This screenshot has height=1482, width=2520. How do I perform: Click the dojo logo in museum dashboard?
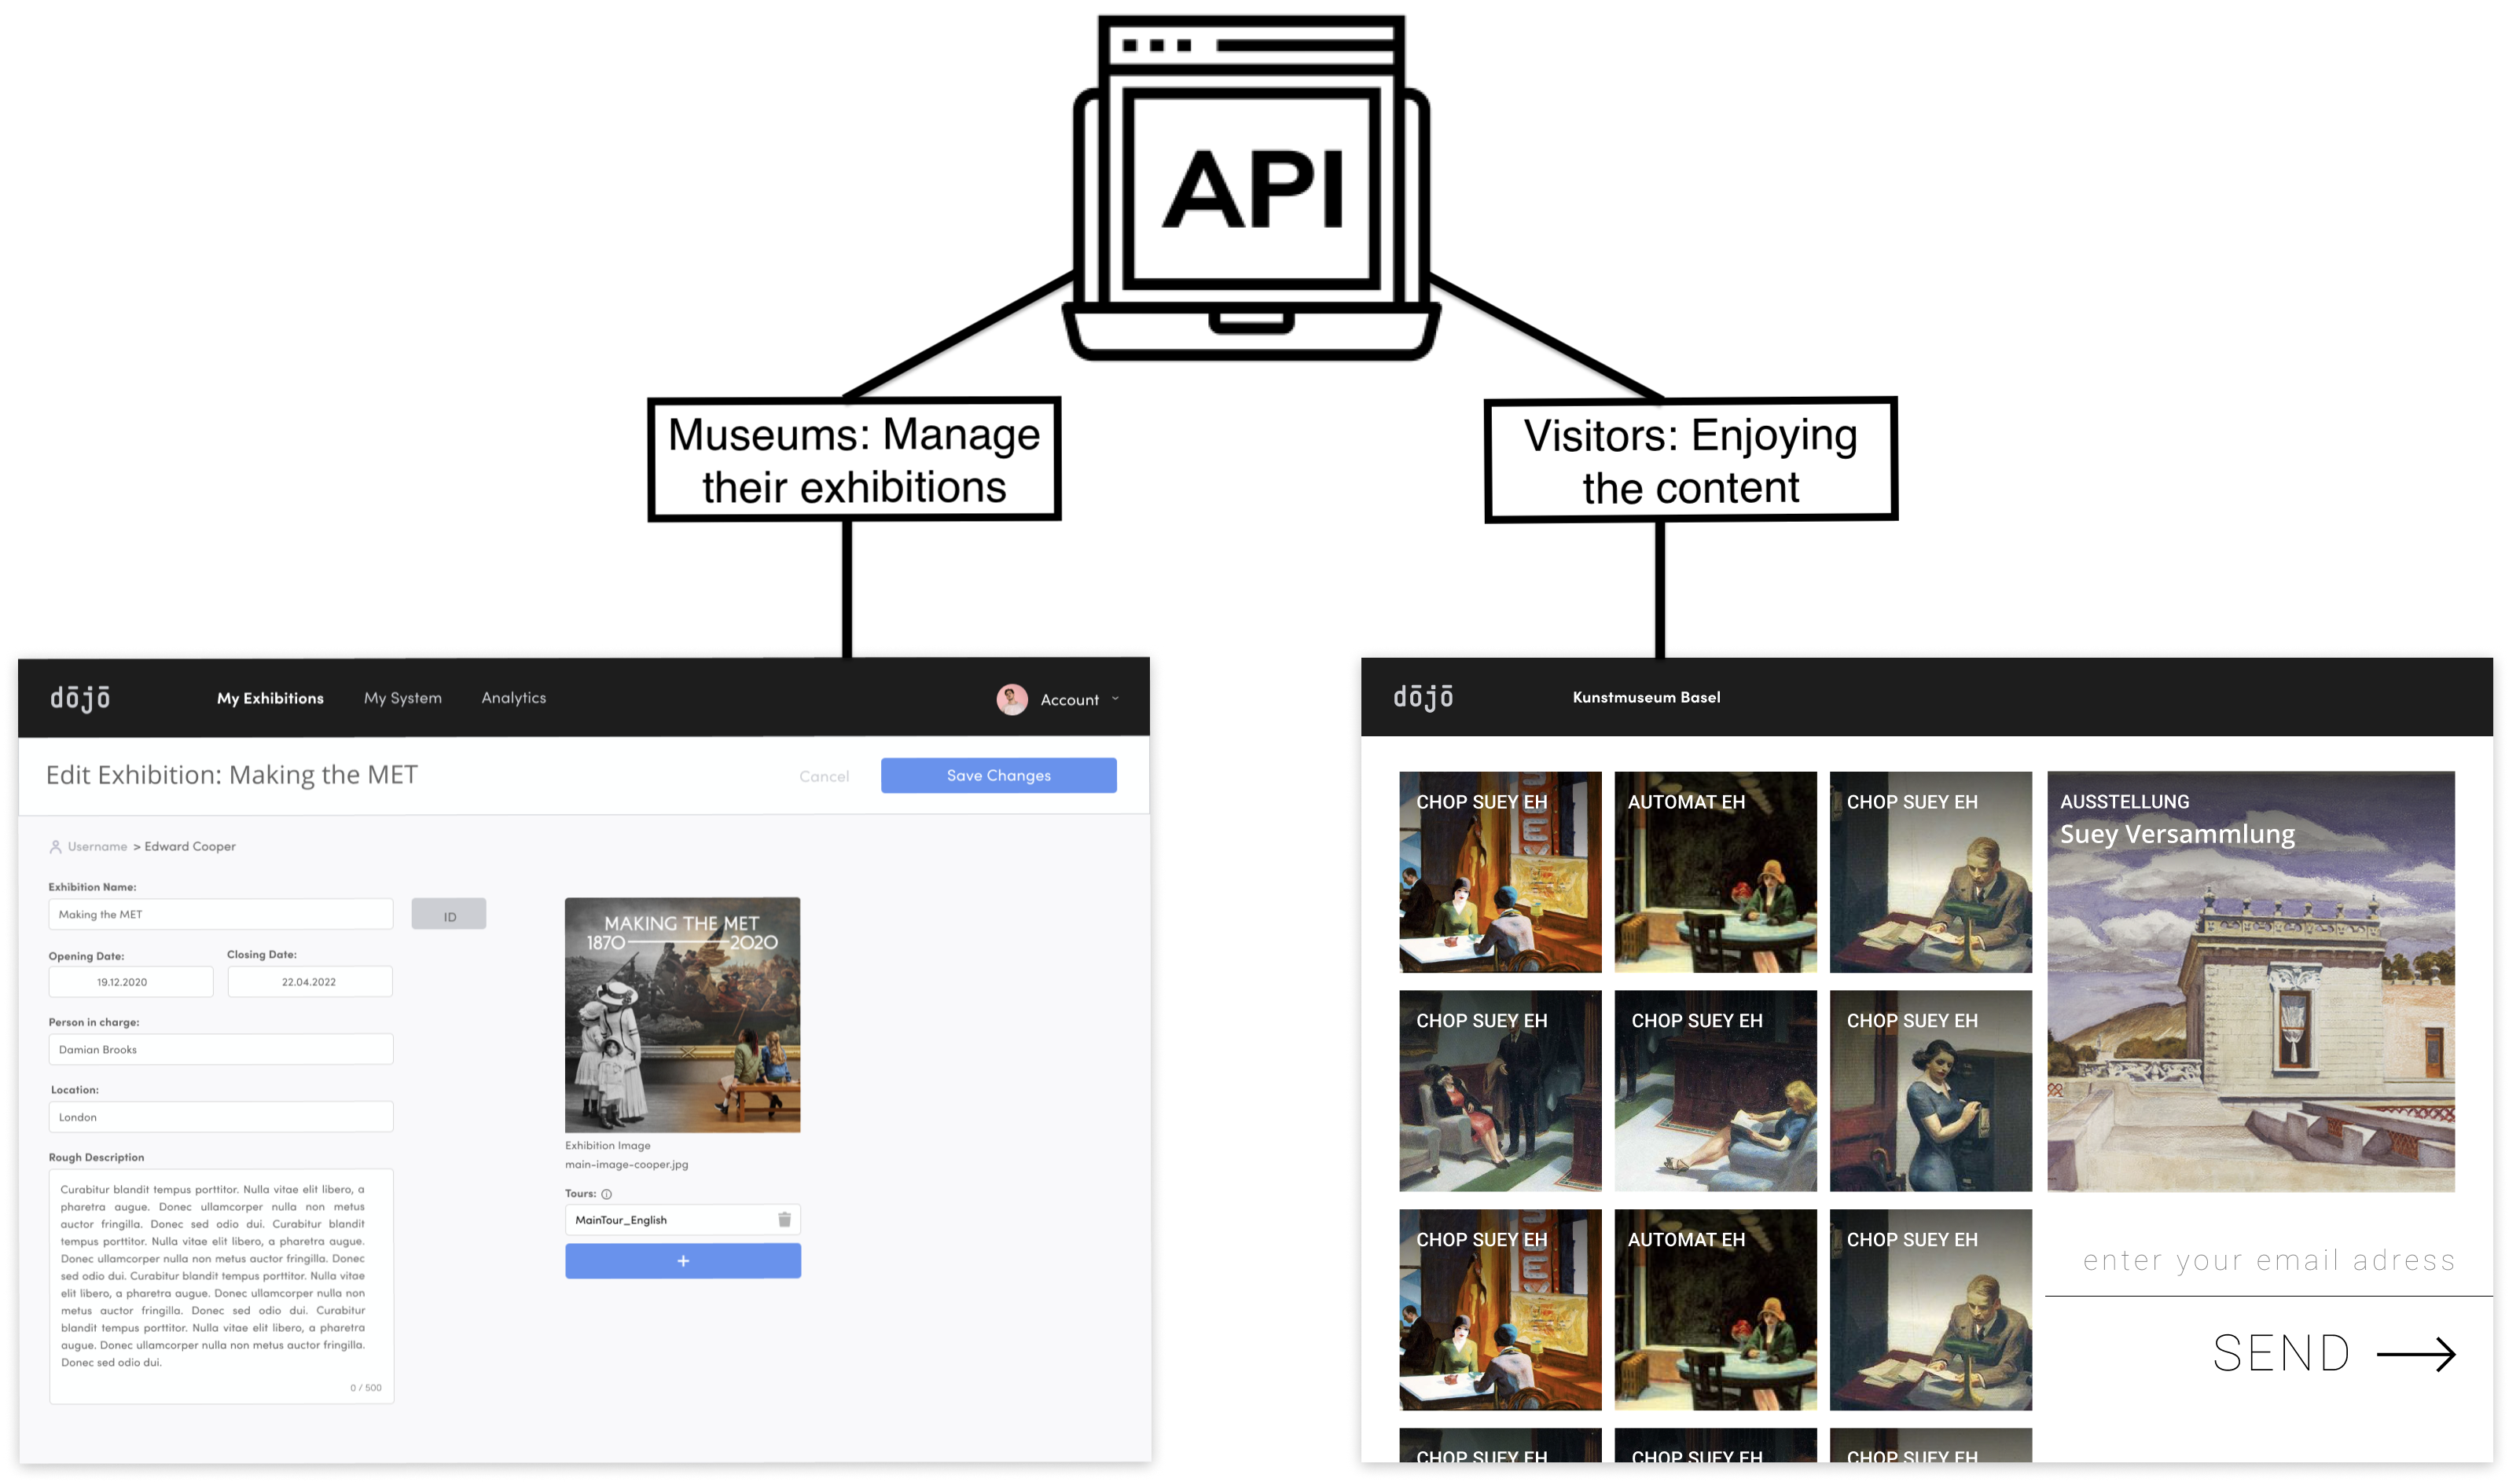point(80,697)
